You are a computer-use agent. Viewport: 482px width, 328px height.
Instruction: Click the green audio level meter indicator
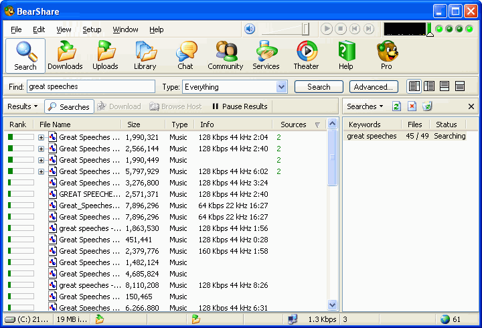pos(429,29)
